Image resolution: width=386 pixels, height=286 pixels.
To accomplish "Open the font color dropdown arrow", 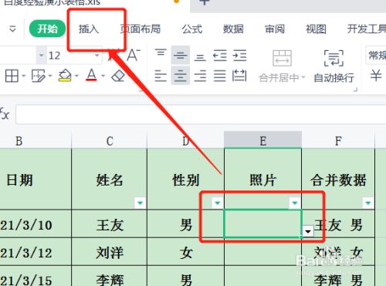I will 103,76.
